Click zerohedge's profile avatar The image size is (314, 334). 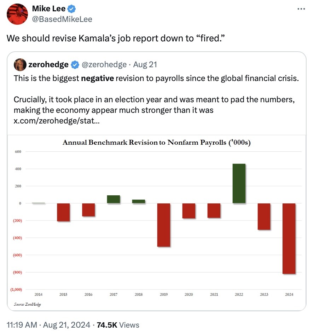pyautogui.click(x=20, y=64)
